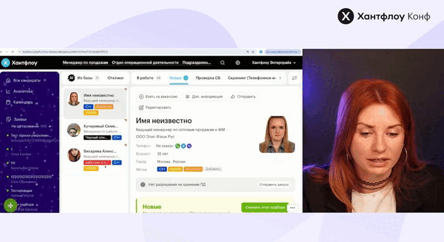Open the Проверка СБ stage tab
This screenshot has width=444, height=242.
click(x=208, y=78)
